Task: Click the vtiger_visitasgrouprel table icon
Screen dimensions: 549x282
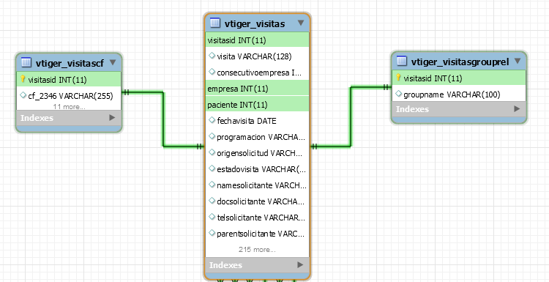Action: 402,62
